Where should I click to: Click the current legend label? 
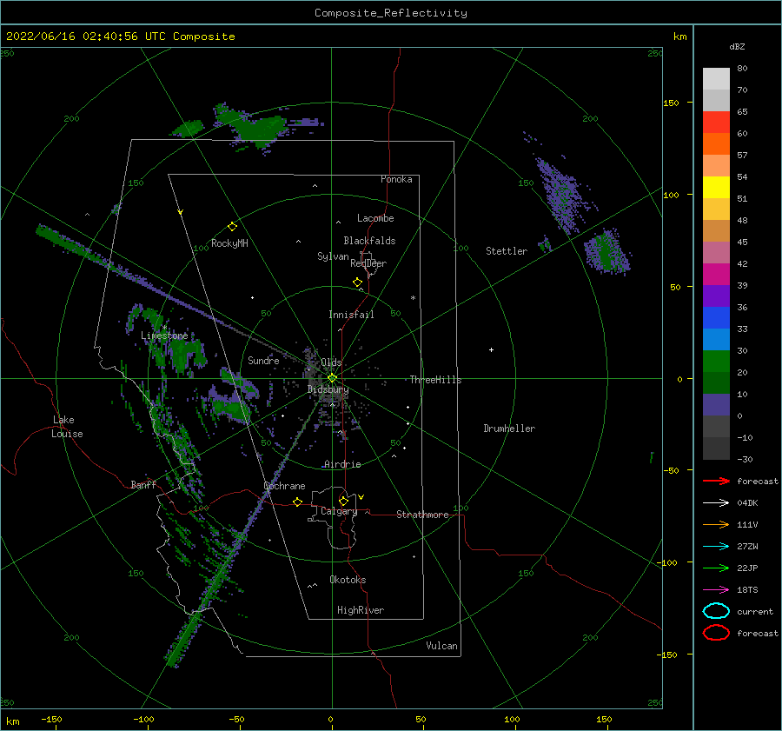coord(755,611)
